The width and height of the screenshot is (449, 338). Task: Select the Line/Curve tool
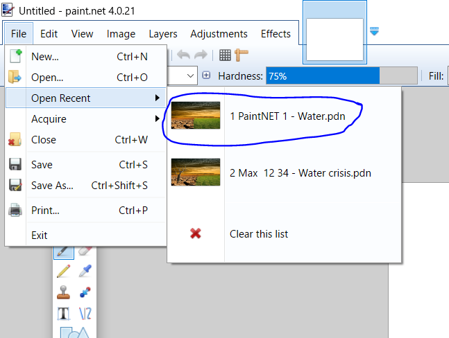[x=85, y=314]
